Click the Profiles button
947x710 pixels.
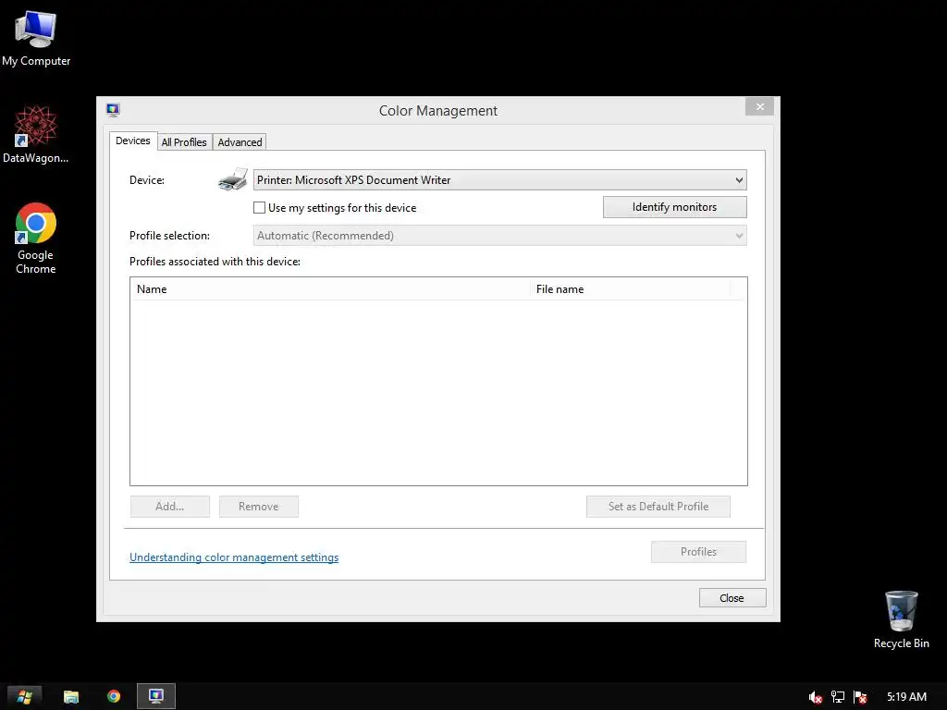[699, 552]
